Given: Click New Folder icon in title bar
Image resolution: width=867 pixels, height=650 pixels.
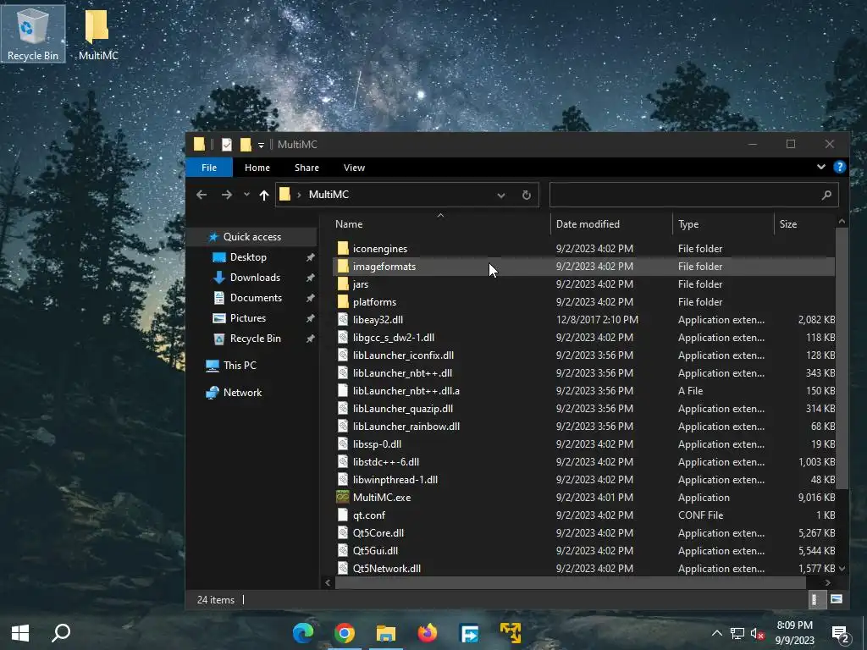Looking at the screenshot, I should click(246, 145).
